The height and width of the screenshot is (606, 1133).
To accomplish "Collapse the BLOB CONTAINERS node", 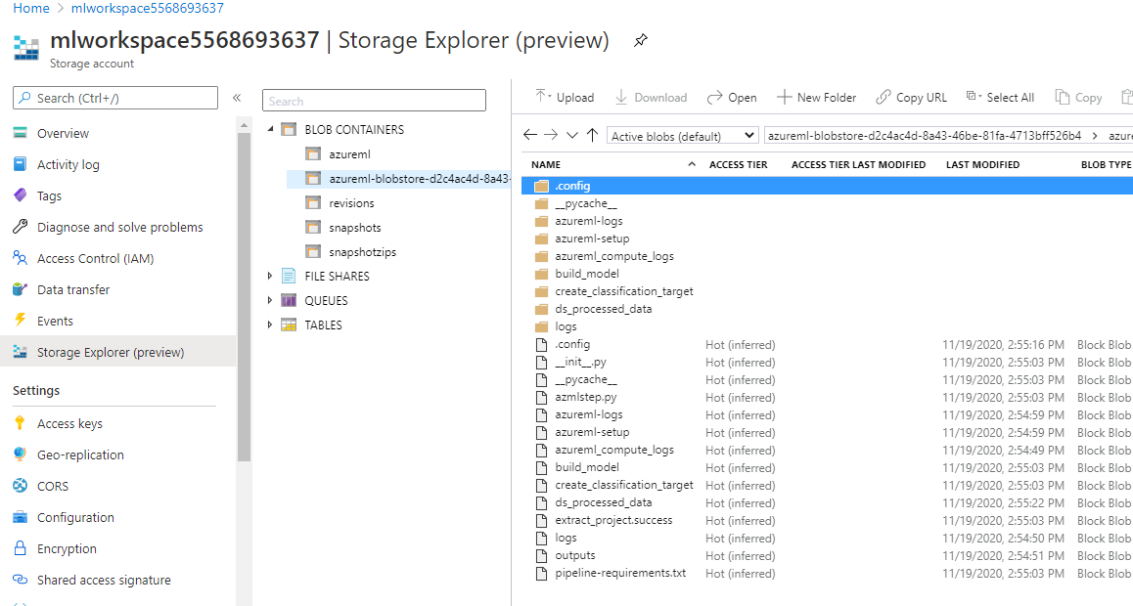I will [270, 129].
